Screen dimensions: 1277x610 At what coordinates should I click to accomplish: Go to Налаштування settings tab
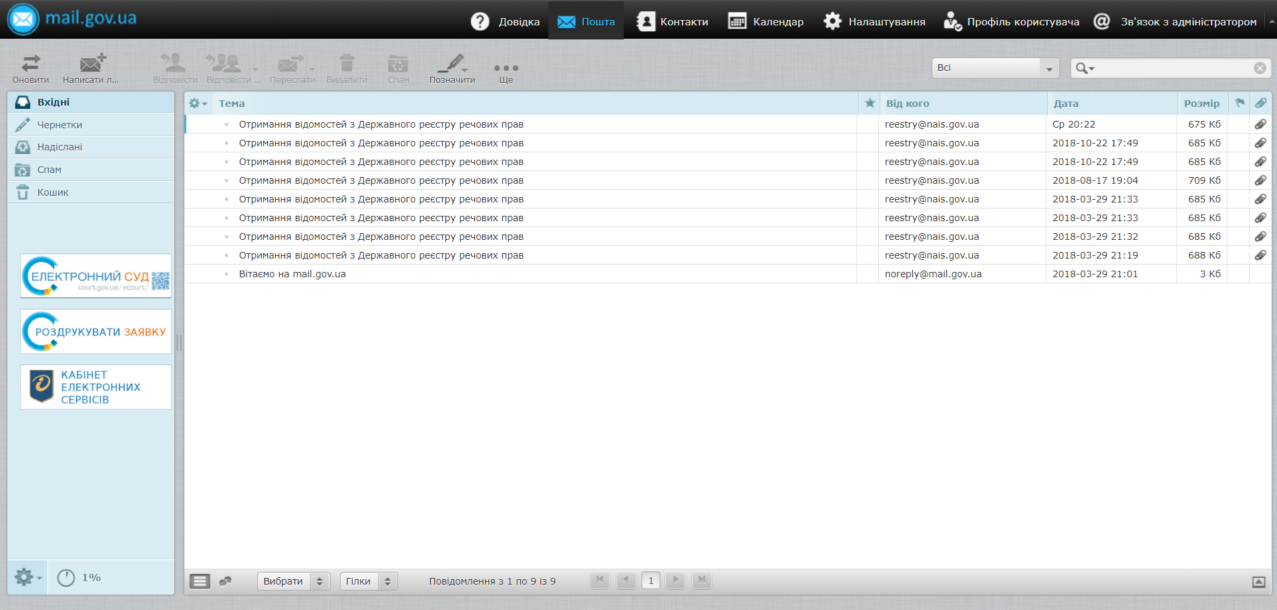pos(874,21)
